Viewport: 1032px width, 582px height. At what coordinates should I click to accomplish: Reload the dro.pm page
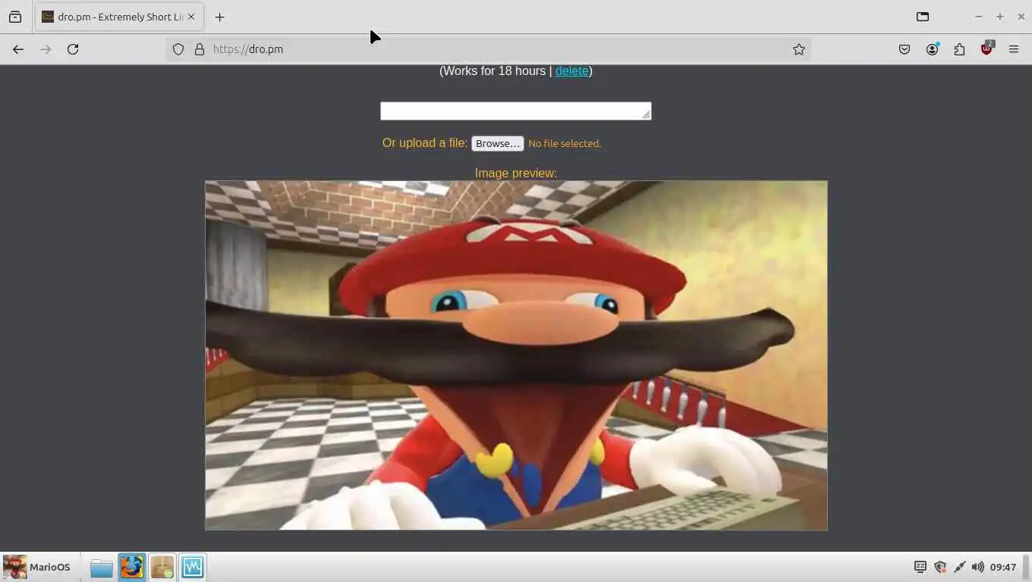pos(73,49)
